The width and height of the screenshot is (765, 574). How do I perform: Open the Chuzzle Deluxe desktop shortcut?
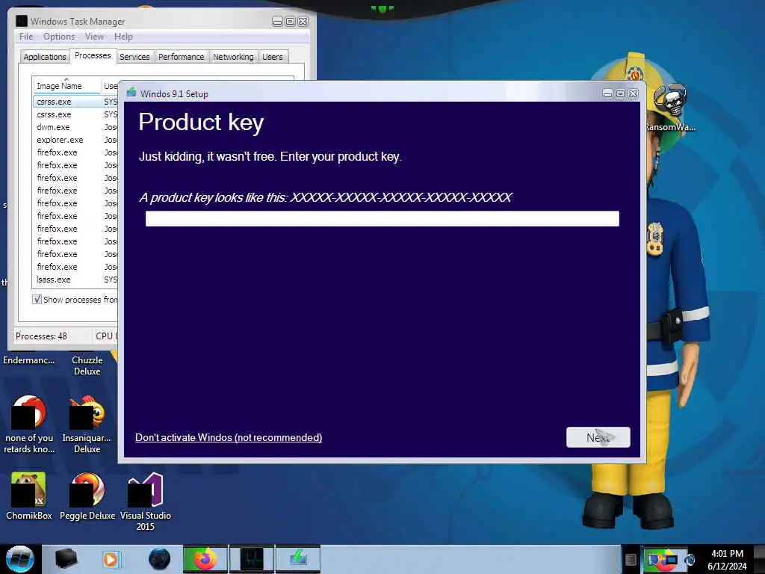point(87,365)
